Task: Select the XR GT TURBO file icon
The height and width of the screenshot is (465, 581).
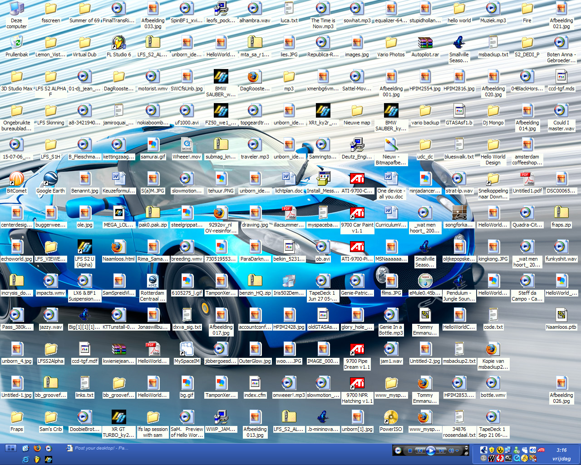Action: [118, 424]
